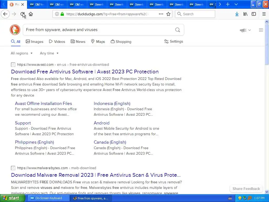The width and height of the screenshot is (269, 202).
Task: Click the magnifier icon in DuckDuckGo search box
Action: click(x=178, y=30)
